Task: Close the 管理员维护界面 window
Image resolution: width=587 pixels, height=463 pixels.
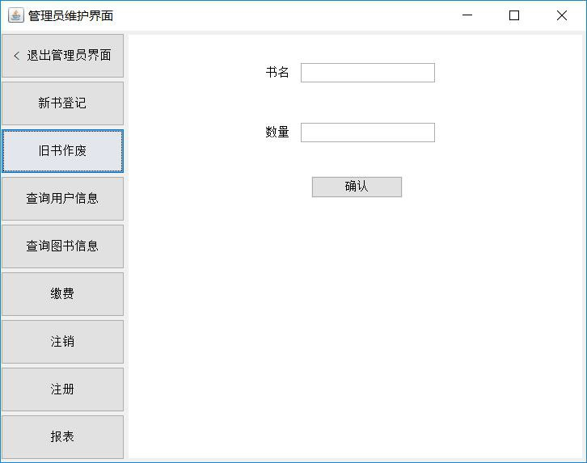Action: (x=562, y=15)
